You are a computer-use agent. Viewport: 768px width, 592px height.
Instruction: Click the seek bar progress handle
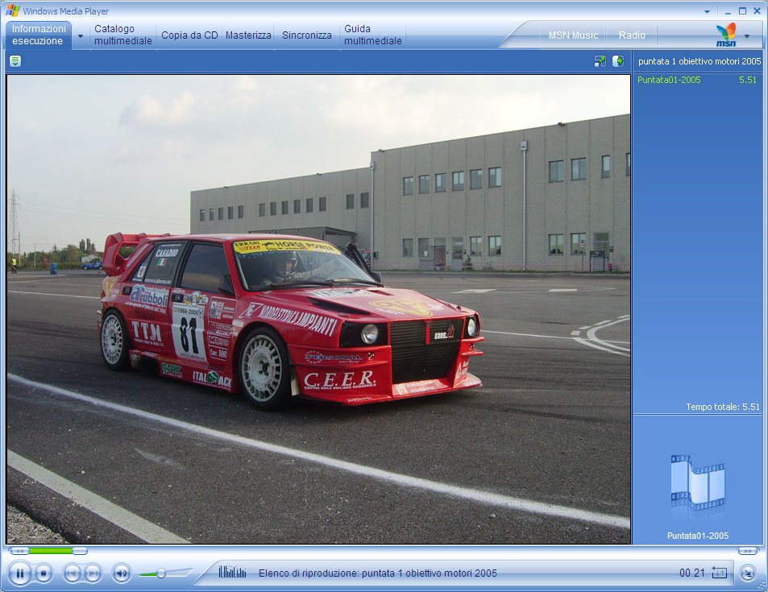point(79,551)
